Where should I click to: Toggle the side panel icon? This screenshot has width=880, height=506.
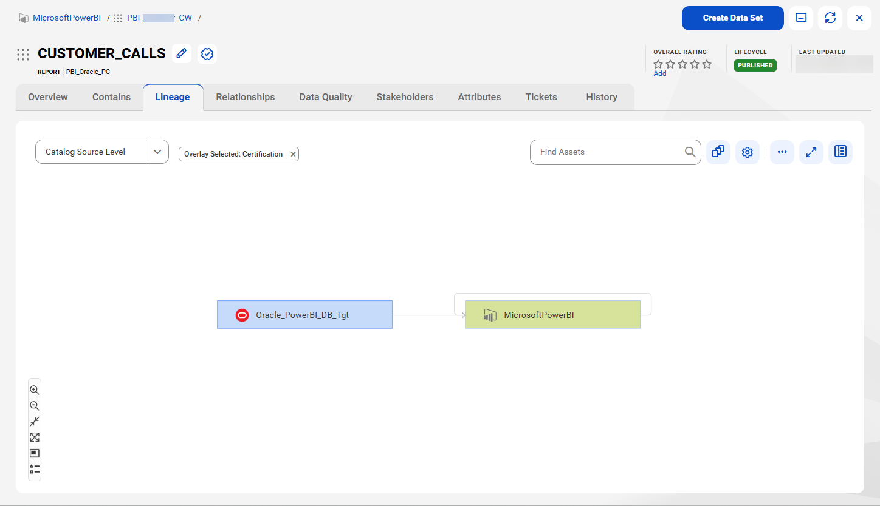[x=840, y=152]
